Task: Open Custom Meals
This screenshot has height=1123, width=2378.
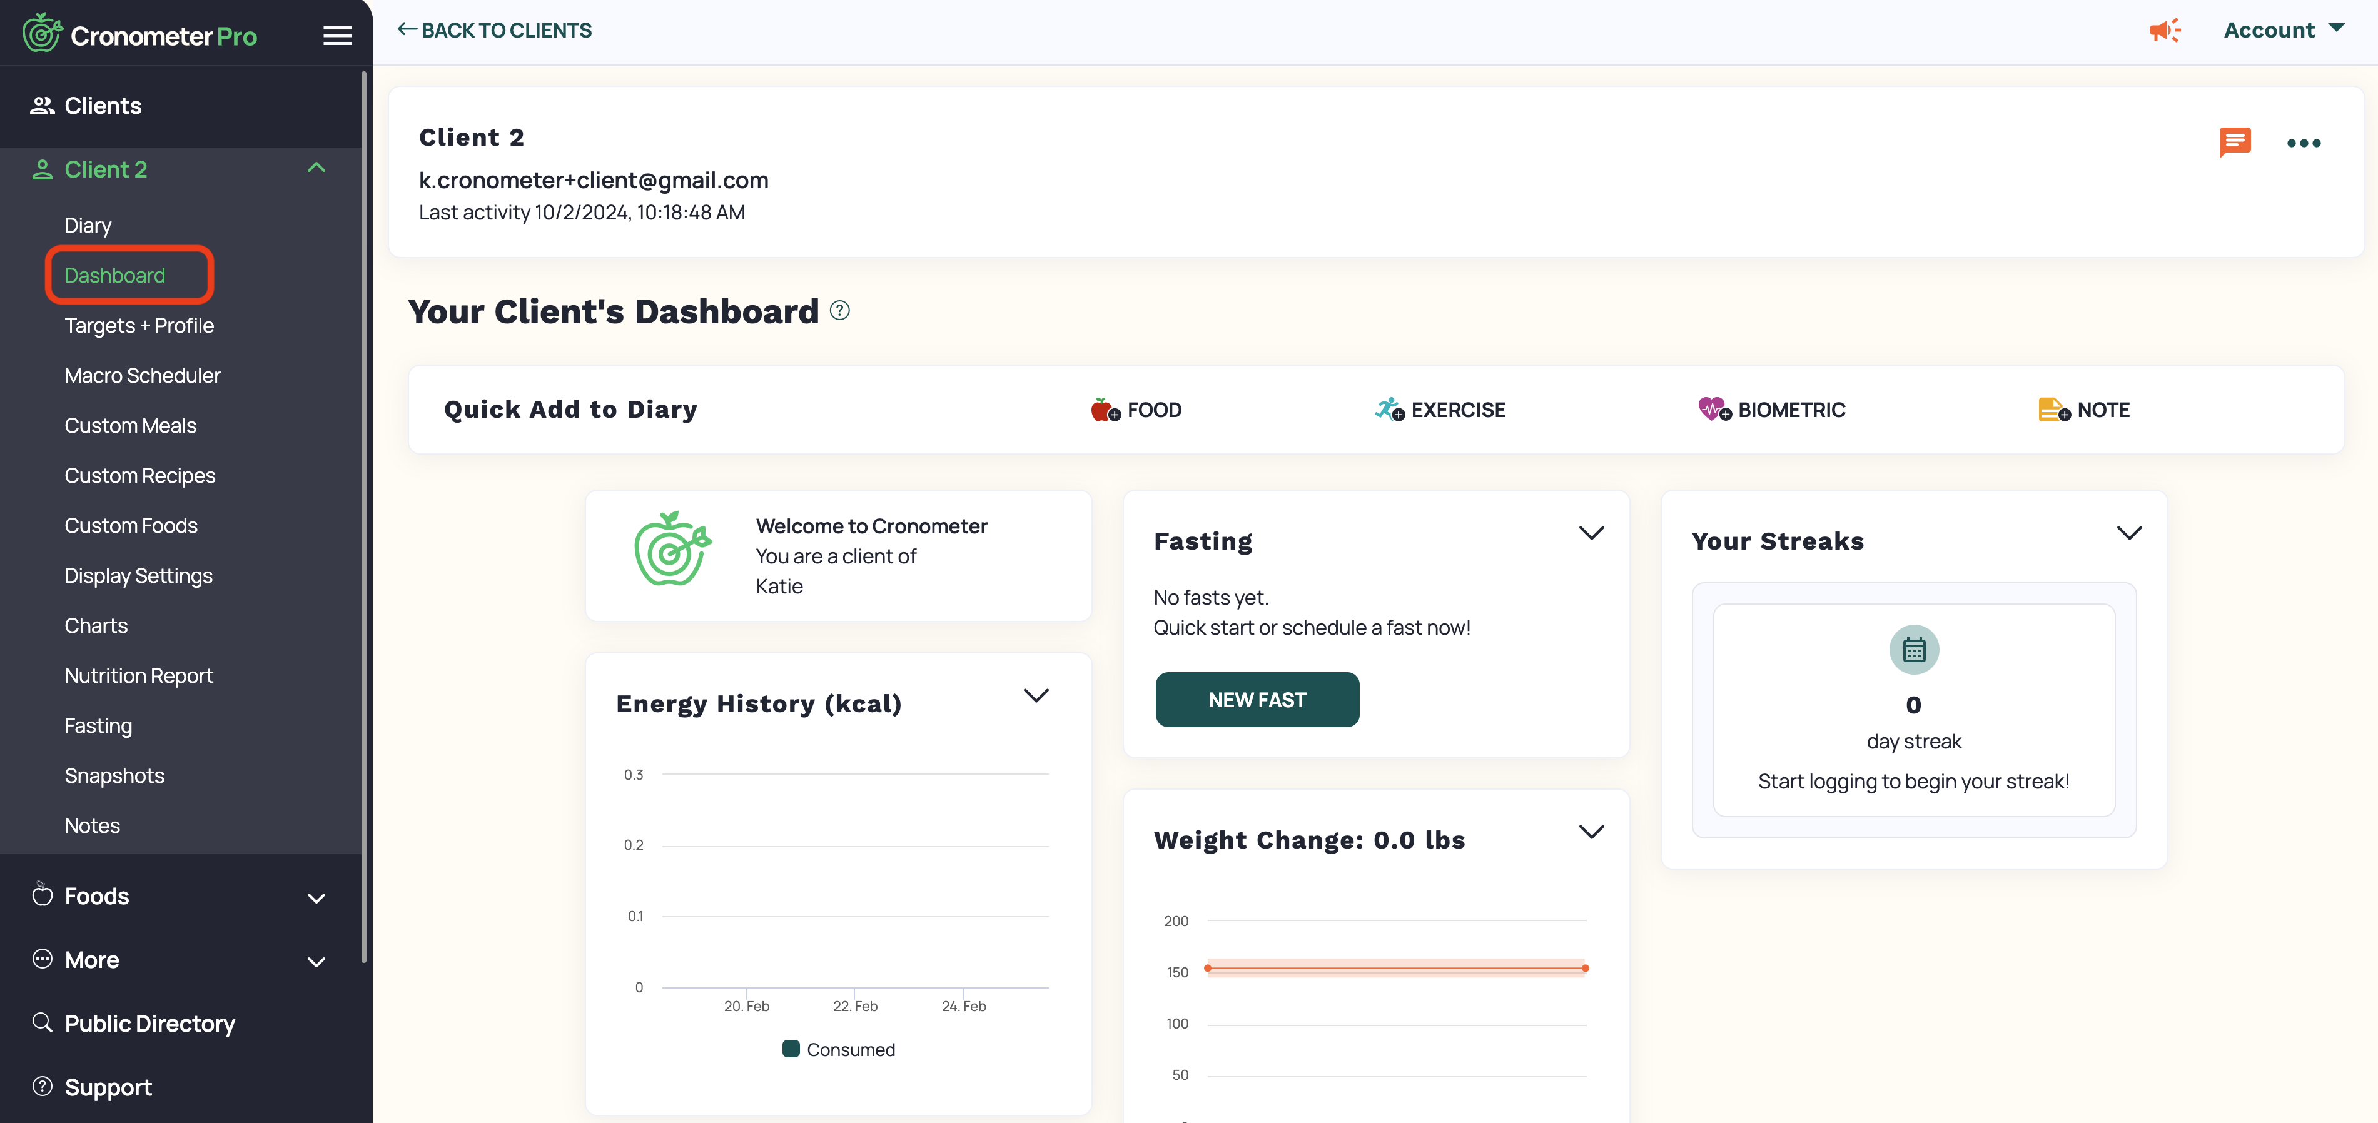Action: (130, 425)
